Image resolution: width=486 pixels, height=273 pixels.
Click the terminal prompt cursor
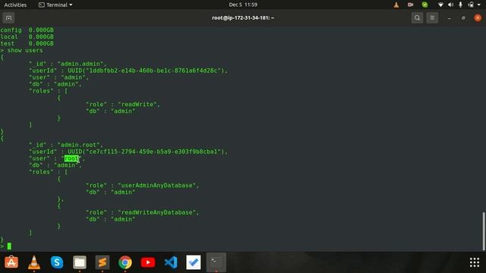pos(9,246)
